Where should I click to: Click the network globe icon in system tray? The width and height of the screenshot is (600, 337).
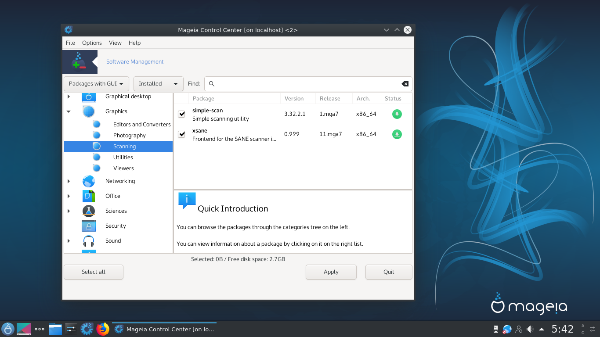[507, 329]
